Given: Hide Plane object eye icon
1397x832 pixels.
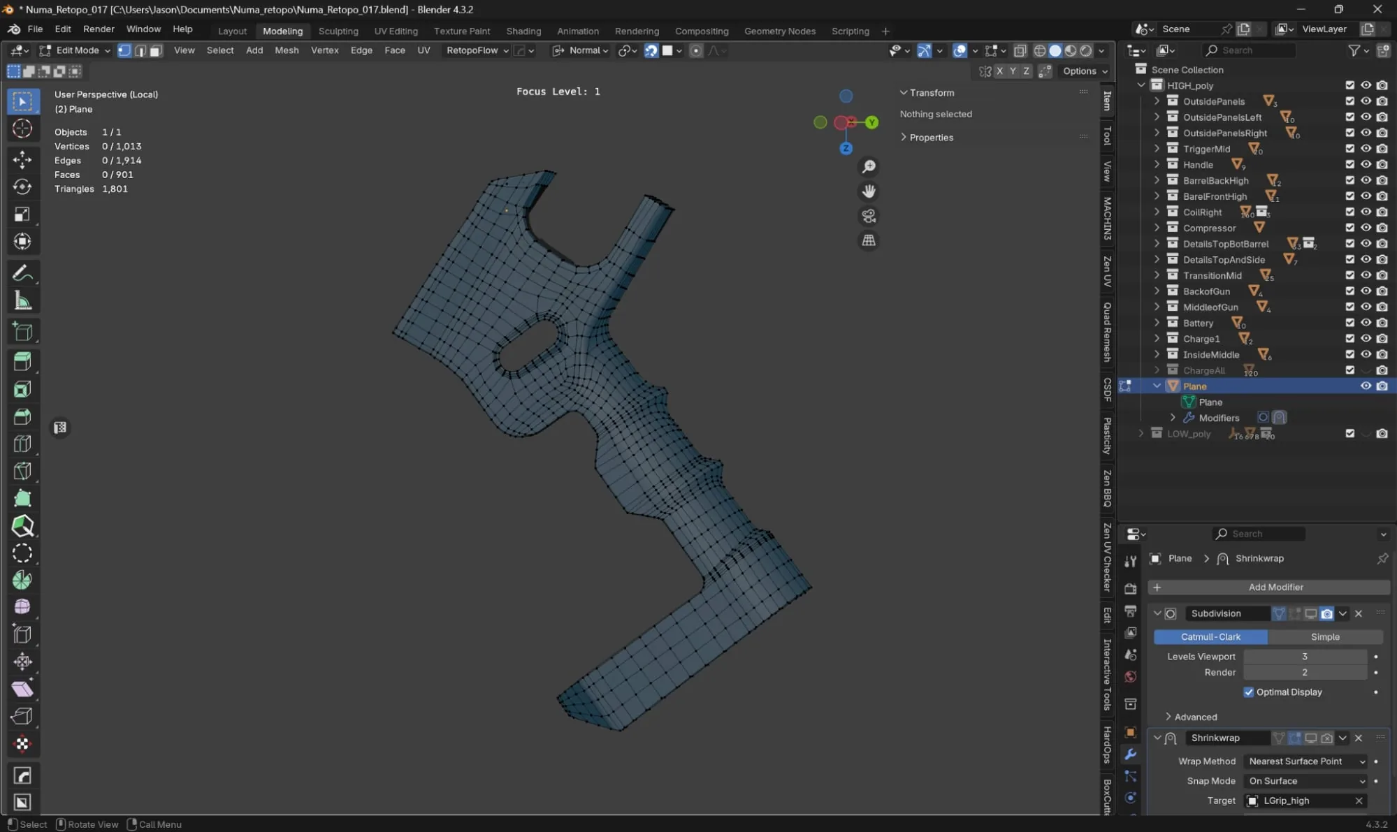Looking at the screenshot, I should point(1366,386).
